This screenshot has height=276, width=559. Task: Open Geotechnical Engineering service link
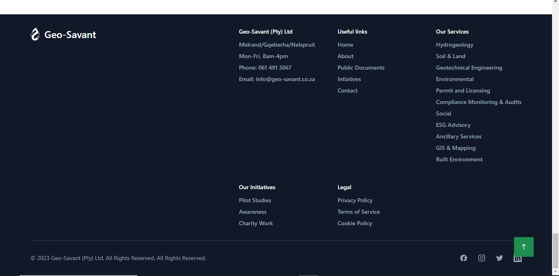(469, 68)
